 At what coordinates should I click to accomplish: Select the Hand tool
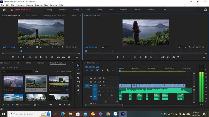78,90
